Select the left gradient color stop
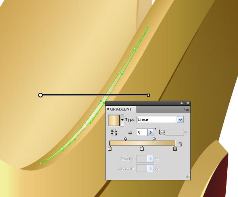 pos(110,148)
